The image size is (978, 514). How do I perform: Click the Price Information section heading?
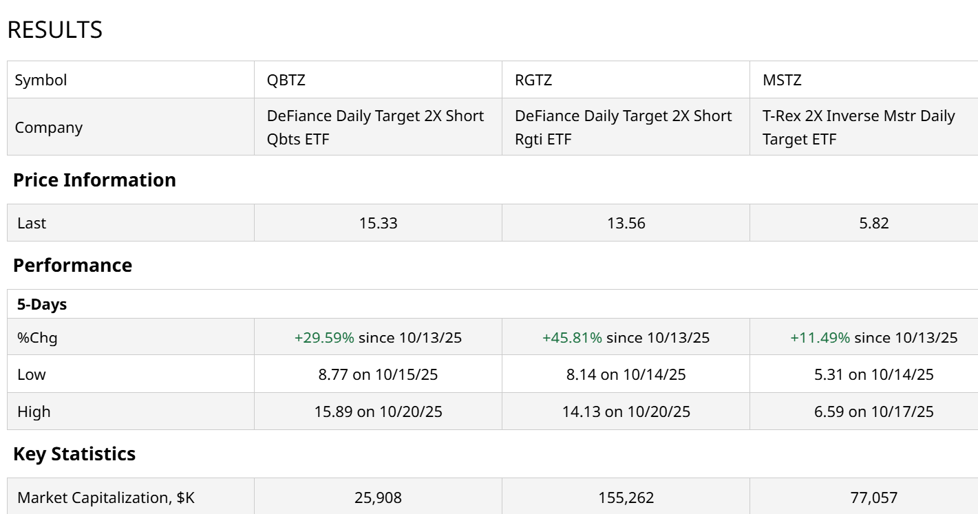tap(94, 180)
